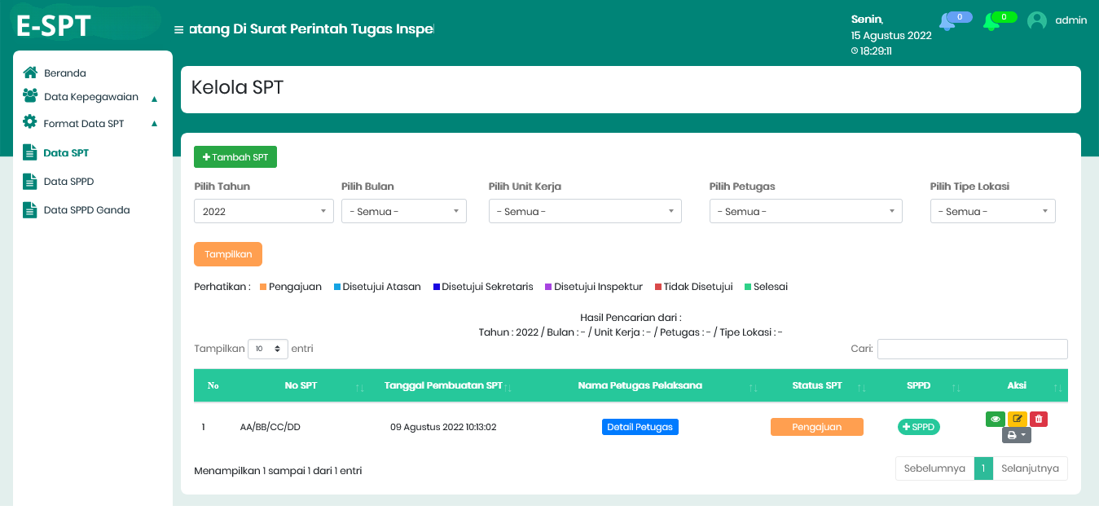Go to Beranda in sidebar
Viewport: 1099px width, 532px height.
pyautogui.click(x=64, y=73)
